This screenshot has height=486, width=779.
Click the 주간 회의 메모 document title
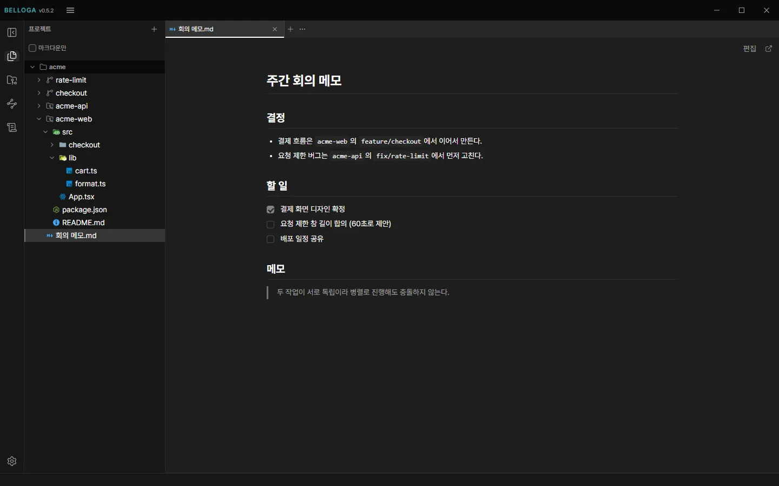304,80
